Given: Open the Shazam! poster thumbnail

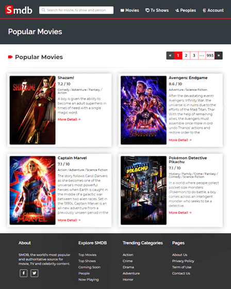Looking at the screenshot, I should pyautogui.click(x=32, y=110).
